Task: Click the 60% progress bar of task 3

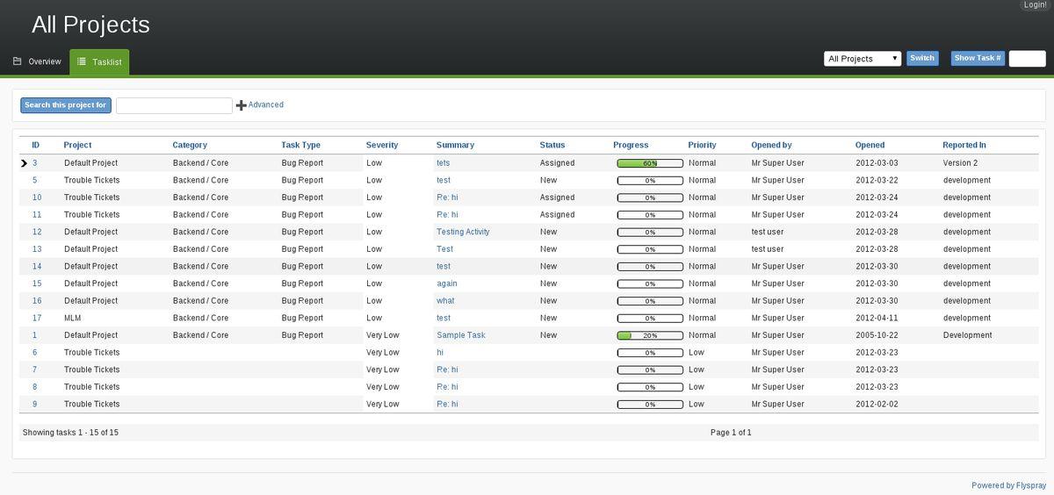Action: [x=650, y=163]
